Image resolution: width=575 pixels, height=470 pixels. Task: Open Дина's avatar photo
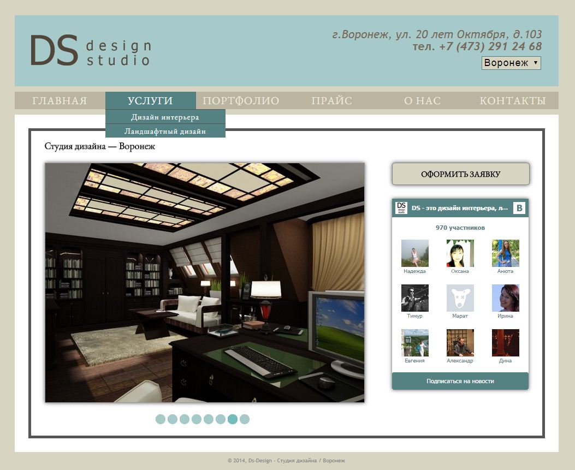click(x=505, y=342)
